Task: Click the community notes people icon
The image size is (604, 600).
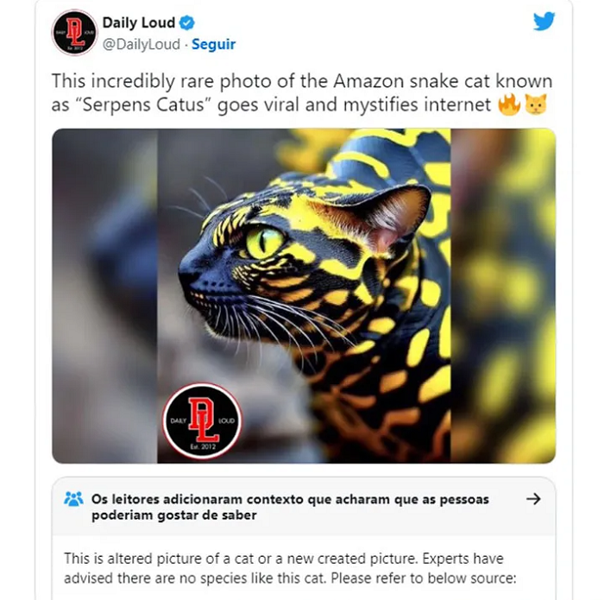Action: pos(73,499)
